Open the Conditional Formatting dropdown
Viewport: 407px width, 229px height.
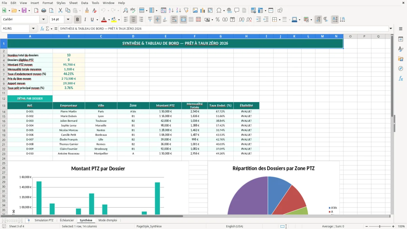point(311,20)
